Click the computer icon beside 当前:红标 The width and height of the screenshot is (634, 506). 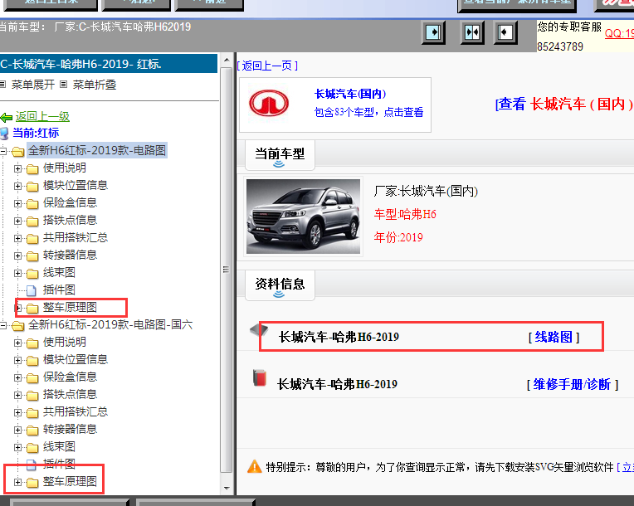(4, 134)
